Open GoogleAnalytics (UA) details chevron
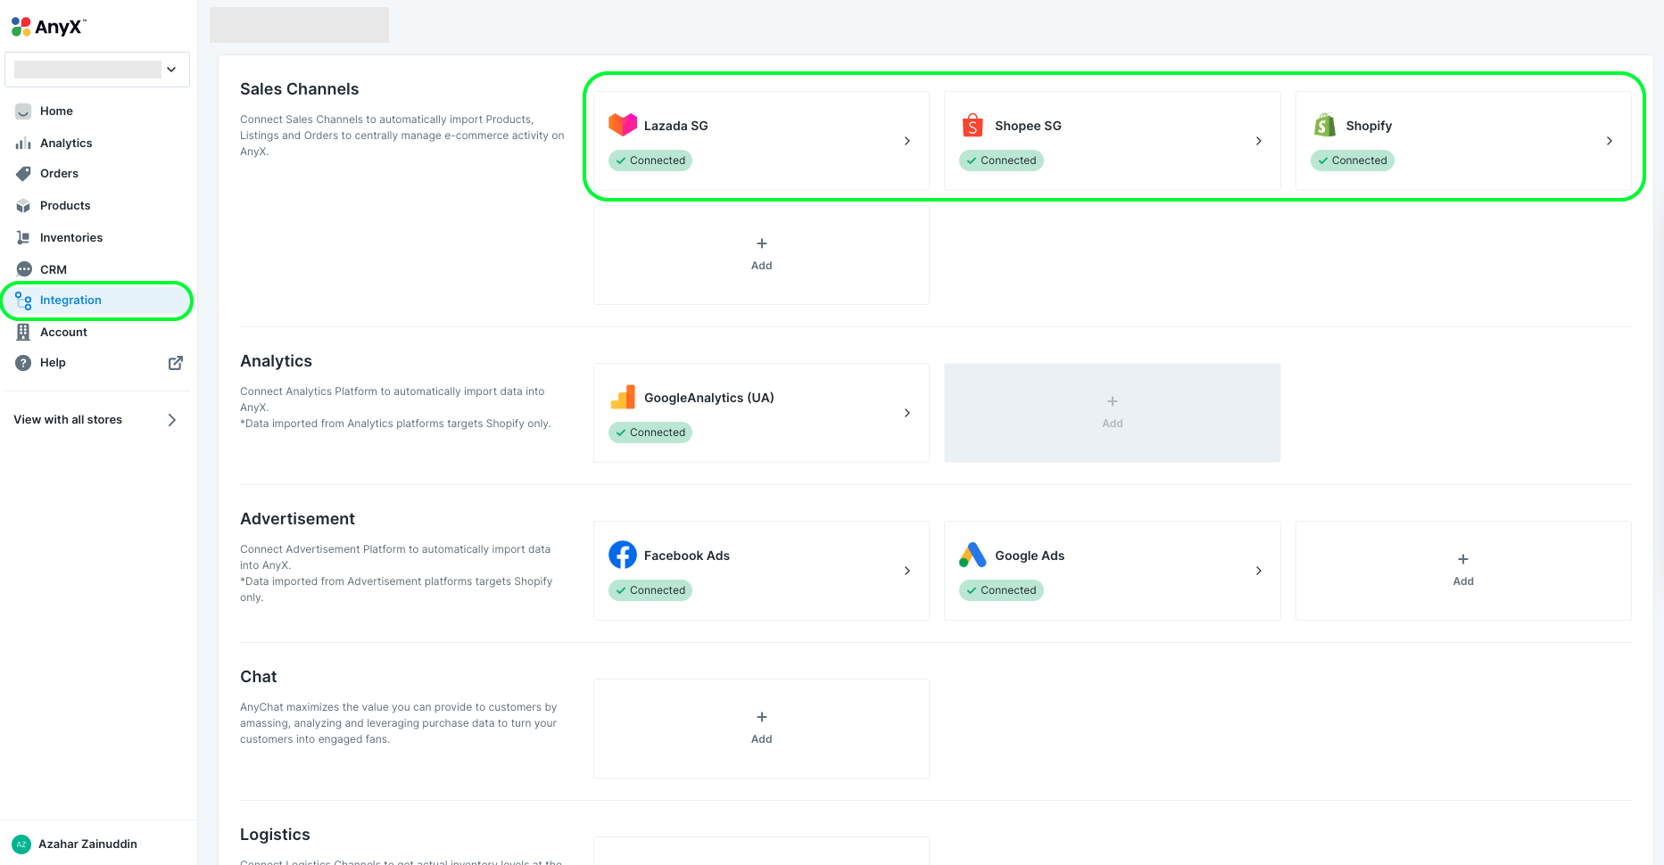This screenshot has width=1664, height=865. pyautogui.click(x=907, y=413)
